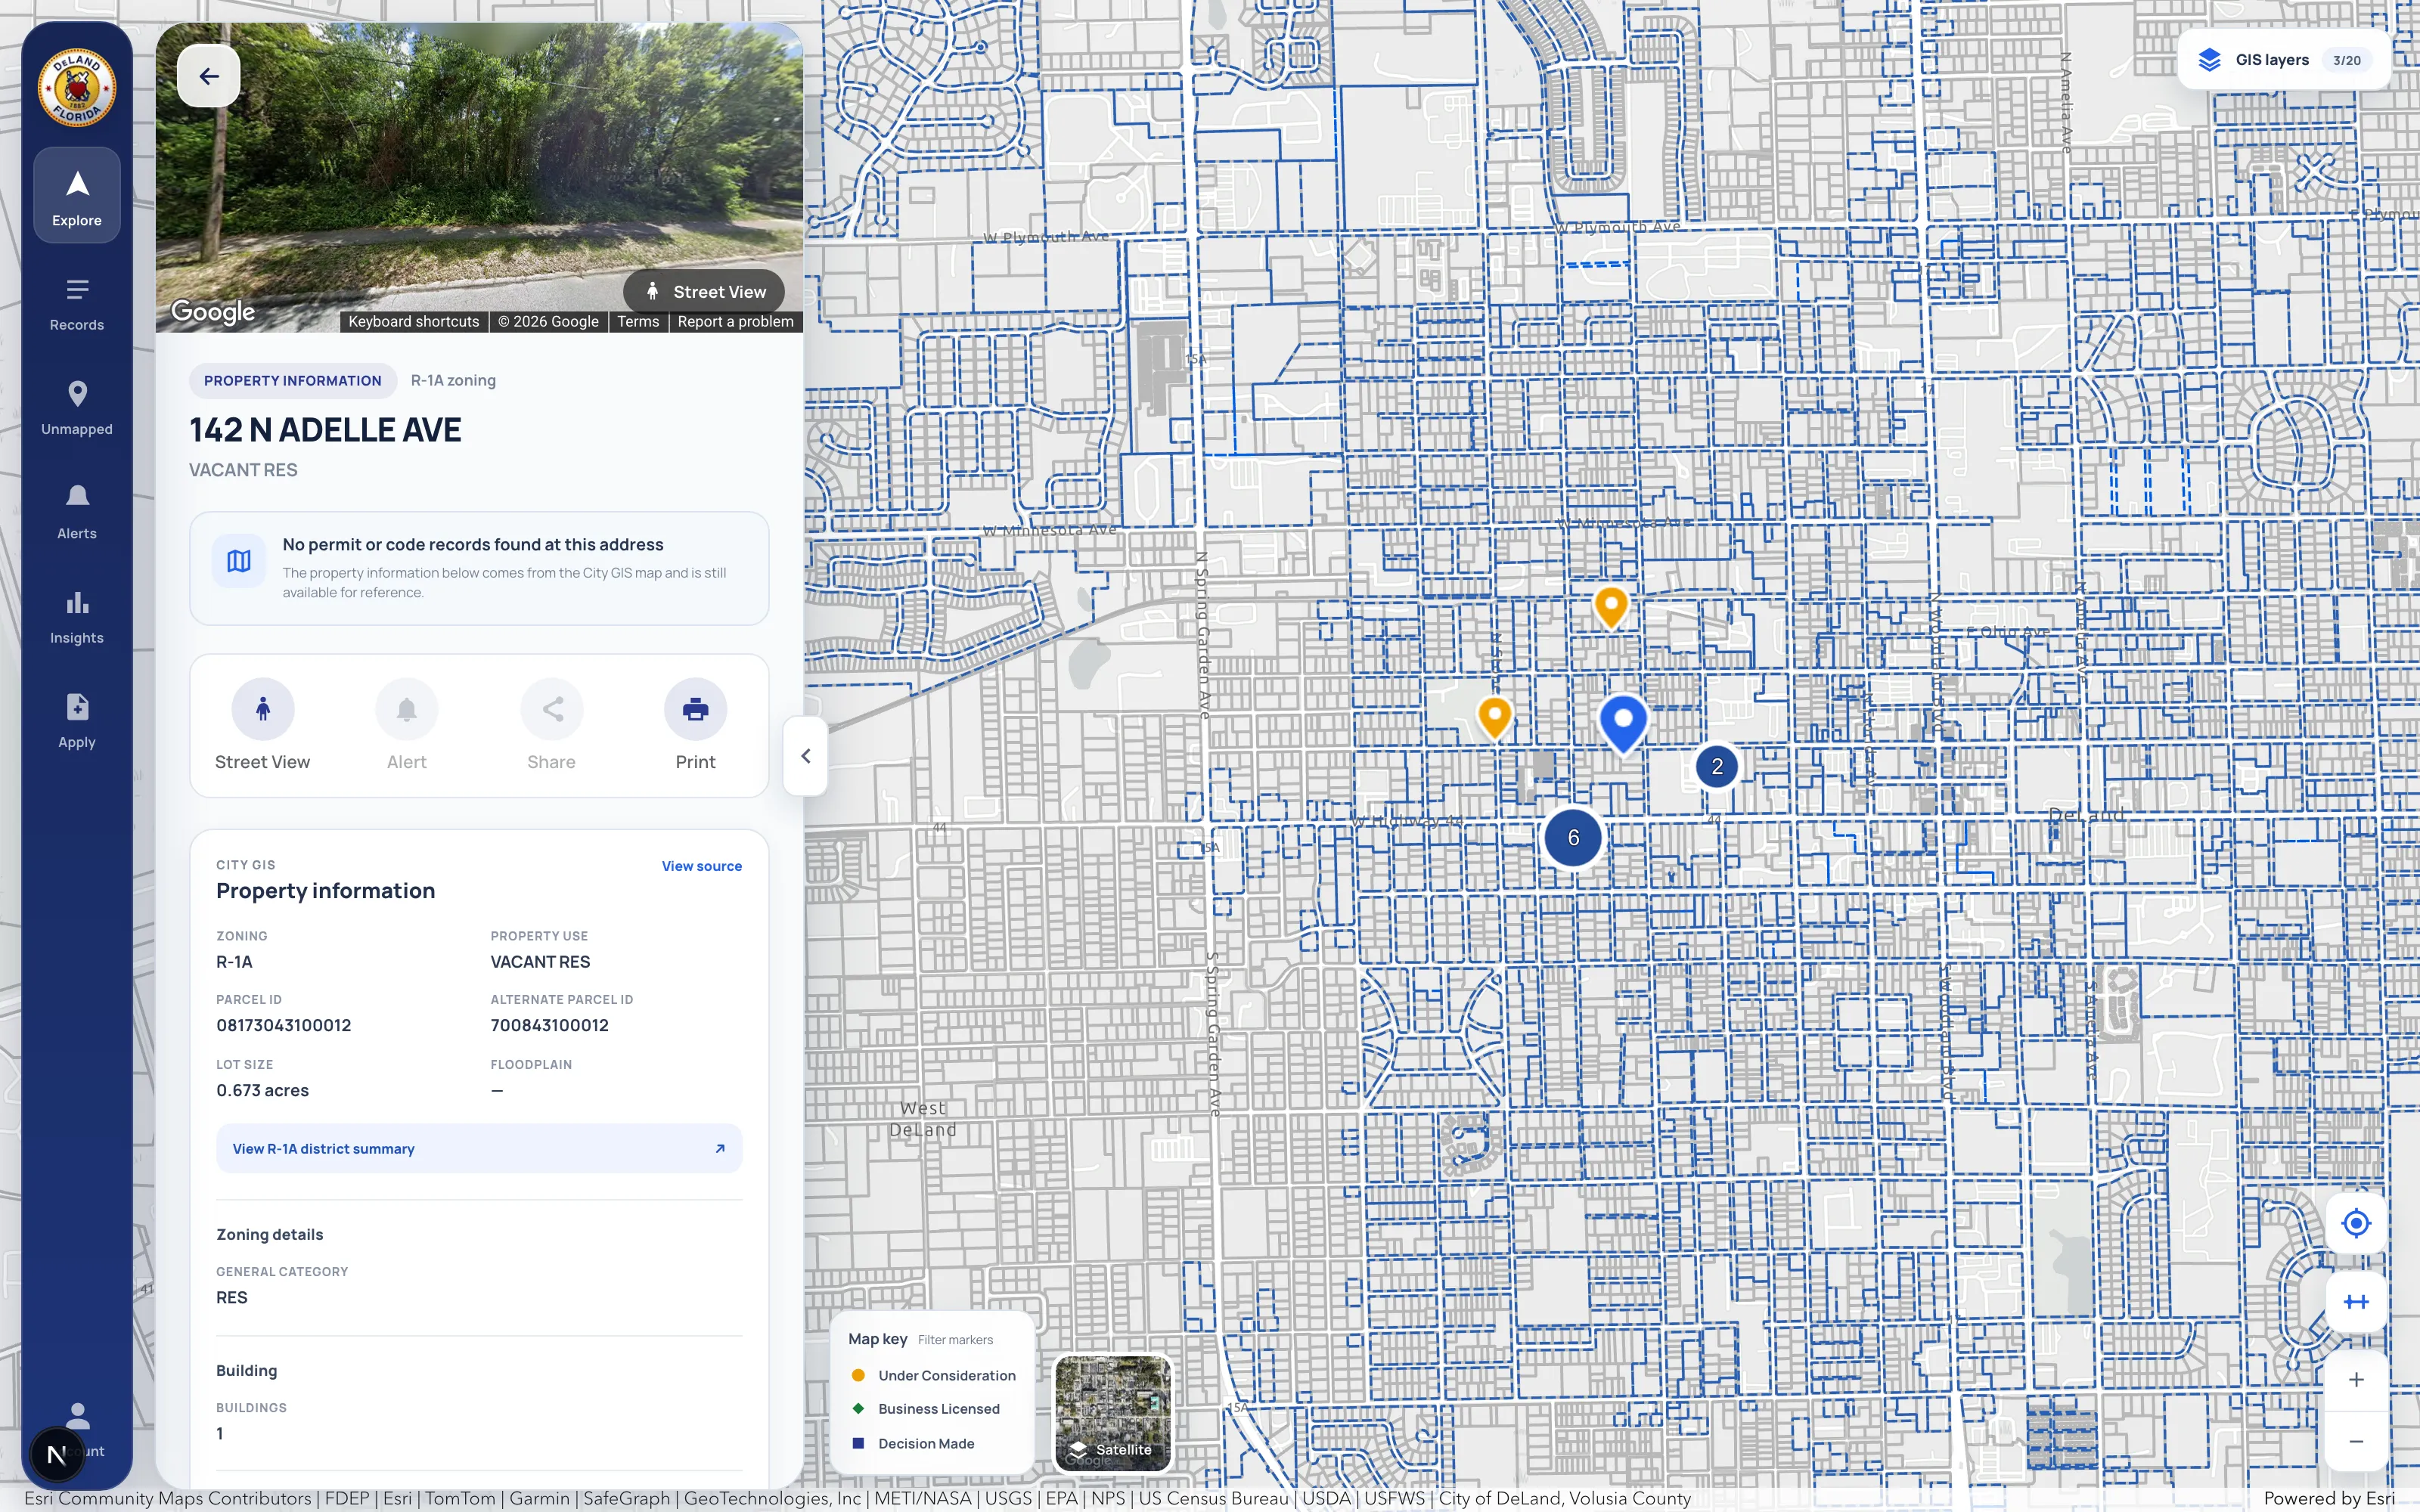Select the blue selected property pin
The image size is (2420, 1512).
(1623, 723)
